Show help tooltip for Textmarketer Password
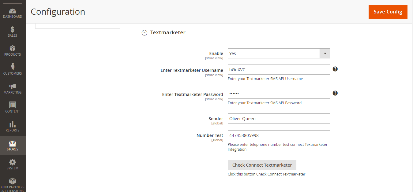 335,93
